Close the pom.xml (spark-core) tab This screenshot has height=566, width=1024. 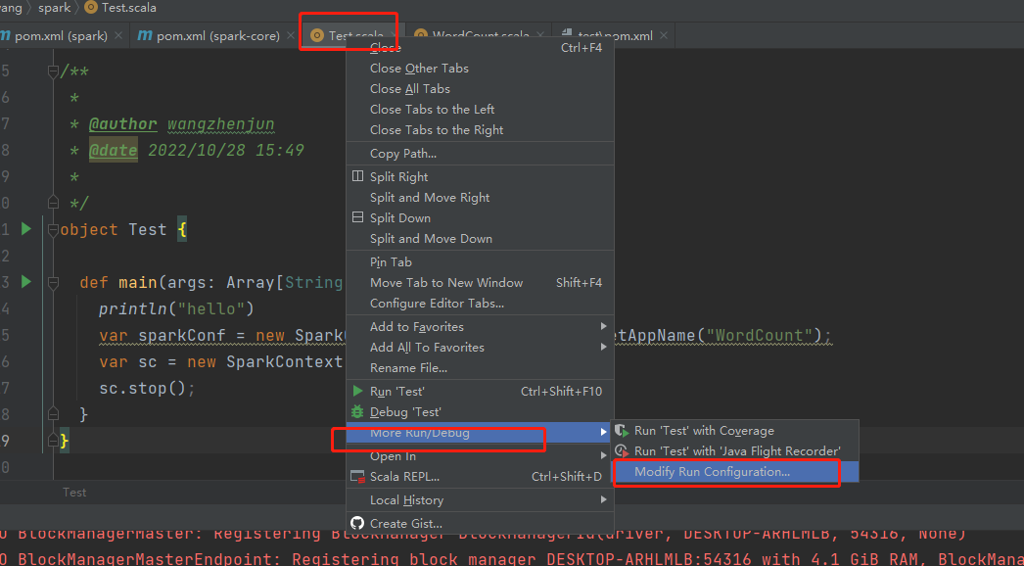[291, 36]
